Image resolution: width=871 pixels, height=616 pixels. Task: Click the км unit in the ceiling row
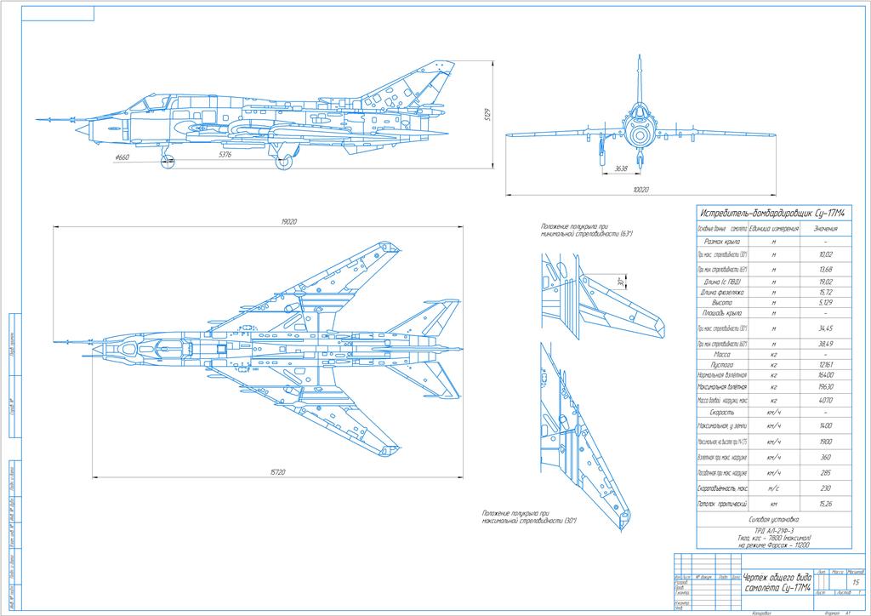pyautogui.click(x=774, y=505)
